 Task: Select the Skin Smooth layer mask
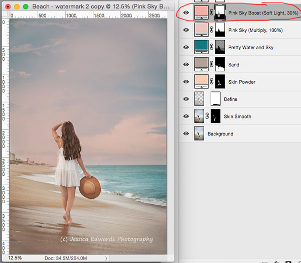tap(216, 116)
